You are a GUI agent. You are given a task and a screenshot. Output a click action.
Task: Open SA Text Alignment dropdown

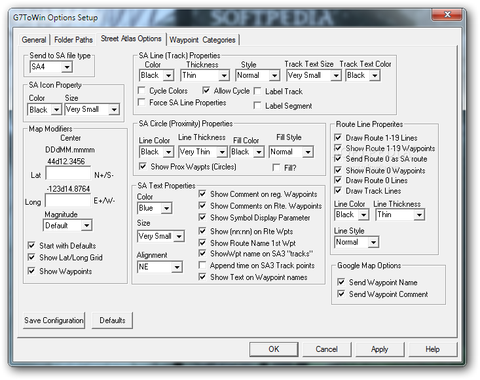point(160,267)
